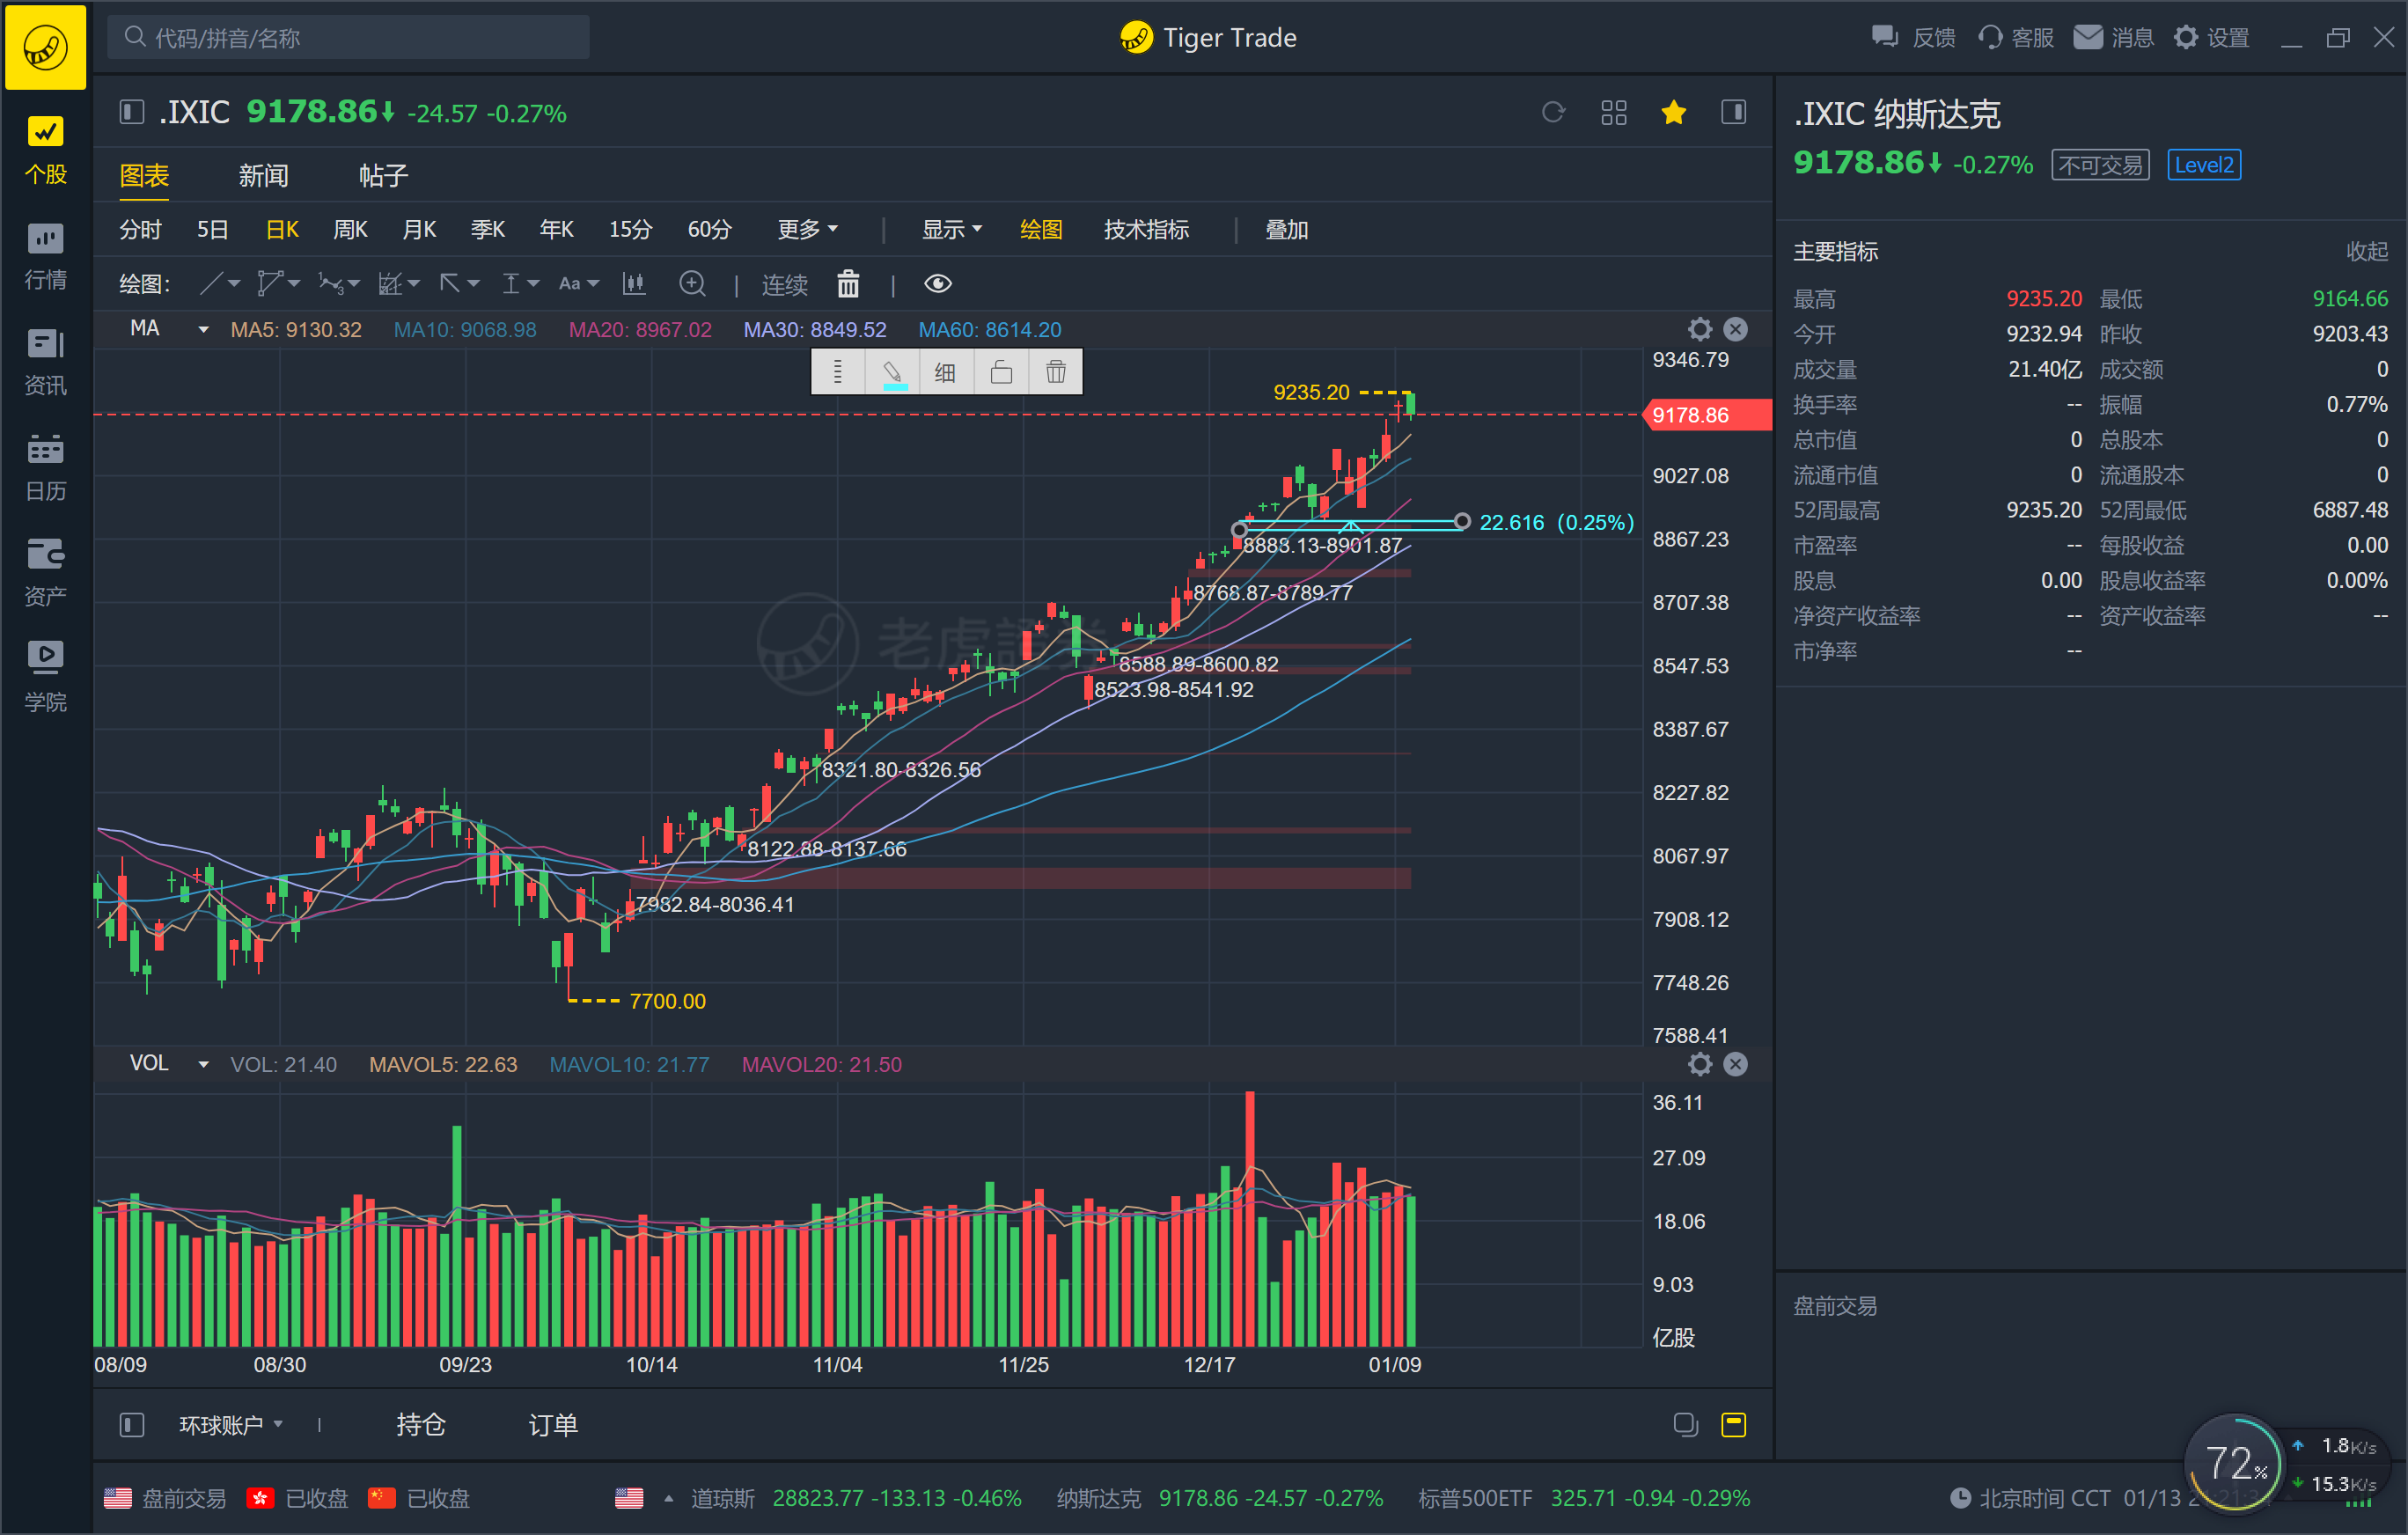Click the stock code search field
Viewport: 2408px width, 1535px height.
click(348, 37)
